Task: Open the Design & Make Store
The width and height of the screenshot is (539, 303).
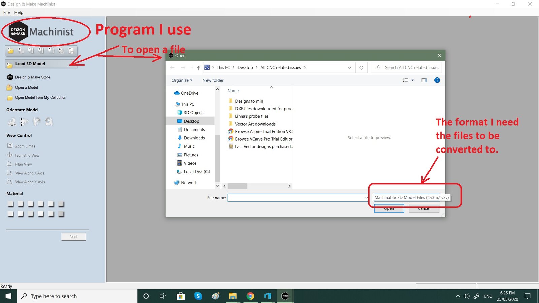Action: coord(32,77)
